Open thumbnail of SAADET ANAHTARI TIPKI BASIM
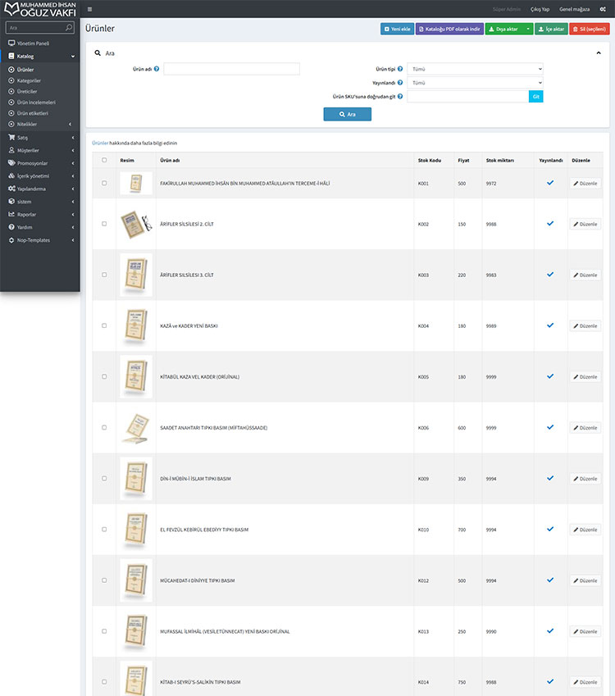The width and height of the screenshot is (615, 696). tap(136, 428)
